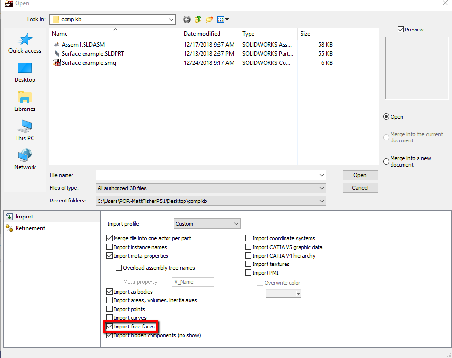Go back using the back arrow icon

(187, 19)
